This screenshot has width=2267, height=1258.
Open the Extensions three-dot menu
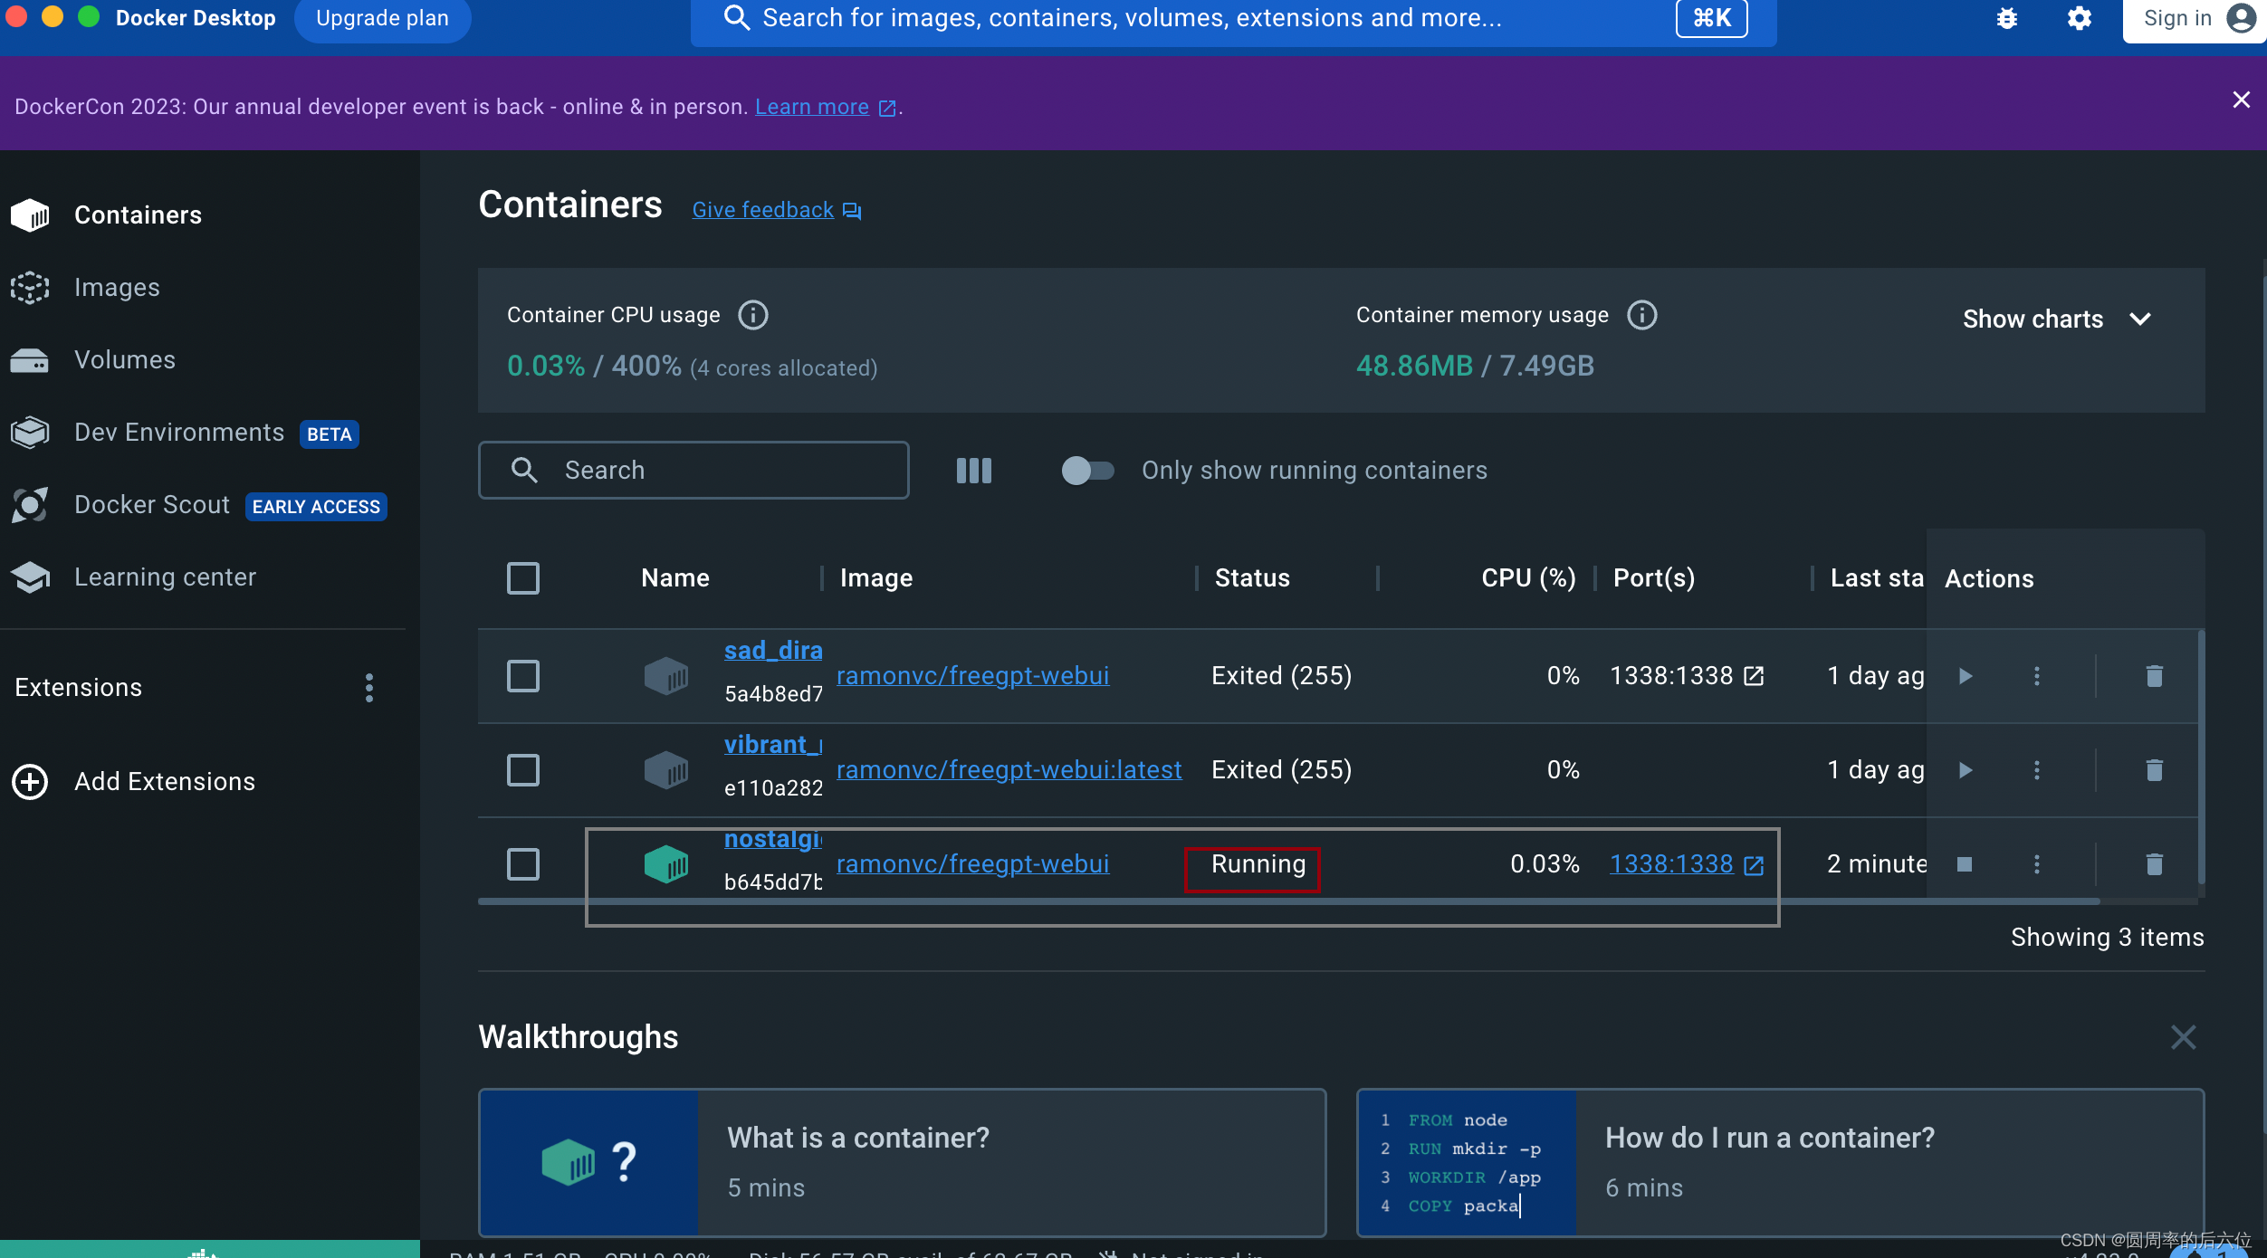tap(368, 688)
